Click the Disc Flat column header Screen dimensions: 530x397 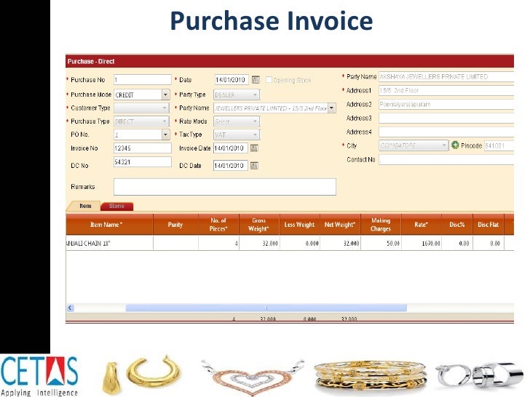tap(488, 225)
